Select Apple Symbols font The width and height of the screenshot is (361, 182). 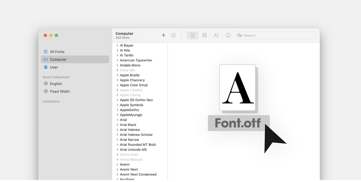[x=131, y=105]
